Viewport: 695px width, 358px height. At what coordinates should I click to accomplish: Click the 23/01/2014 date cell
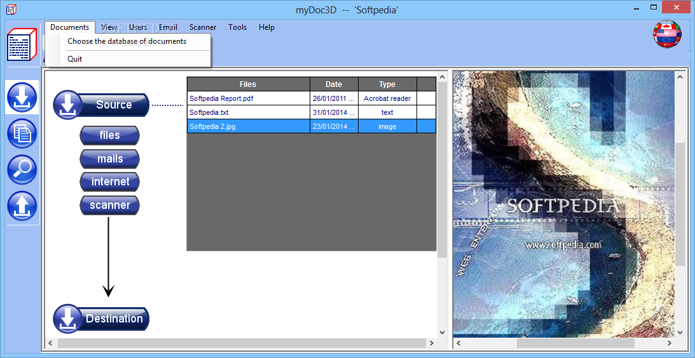coord(334,126)
